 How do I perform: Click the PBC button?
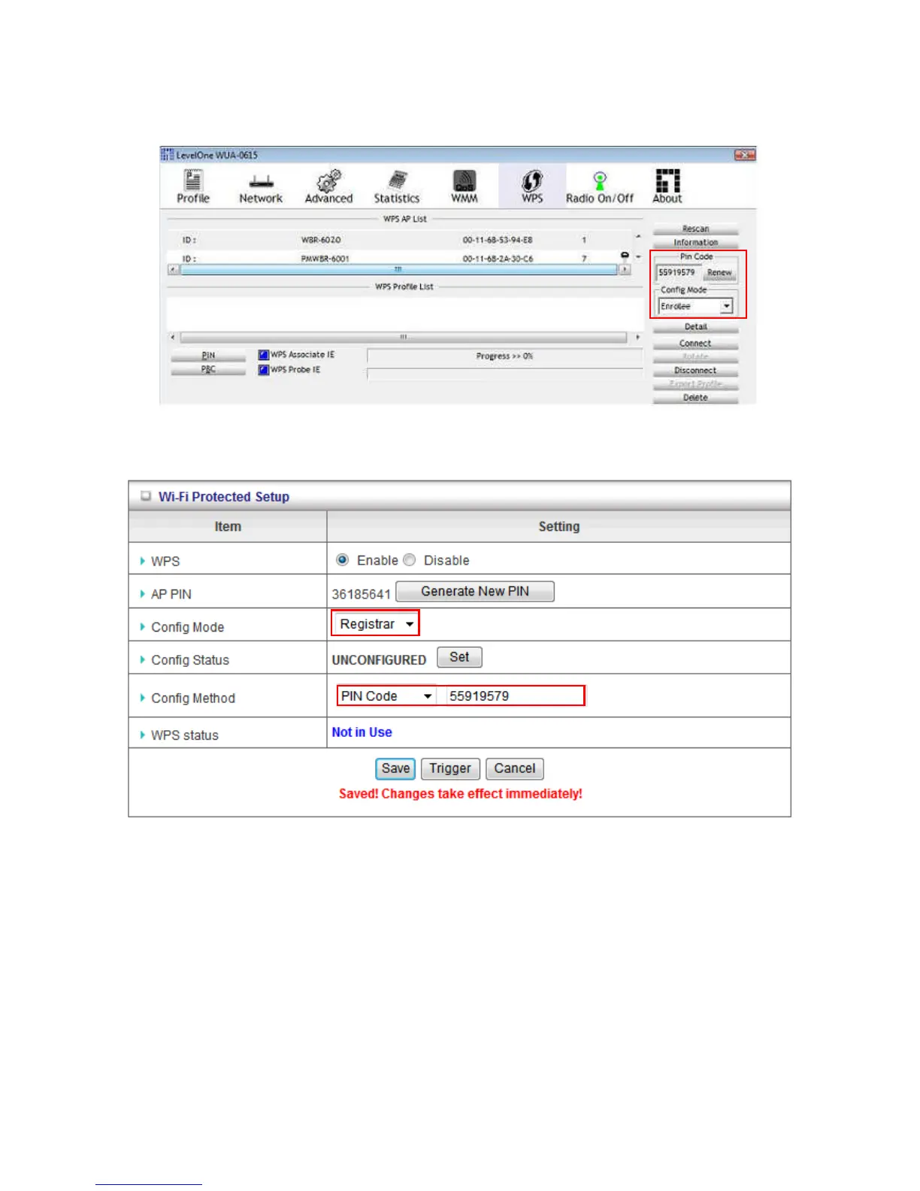click(208, 369)
